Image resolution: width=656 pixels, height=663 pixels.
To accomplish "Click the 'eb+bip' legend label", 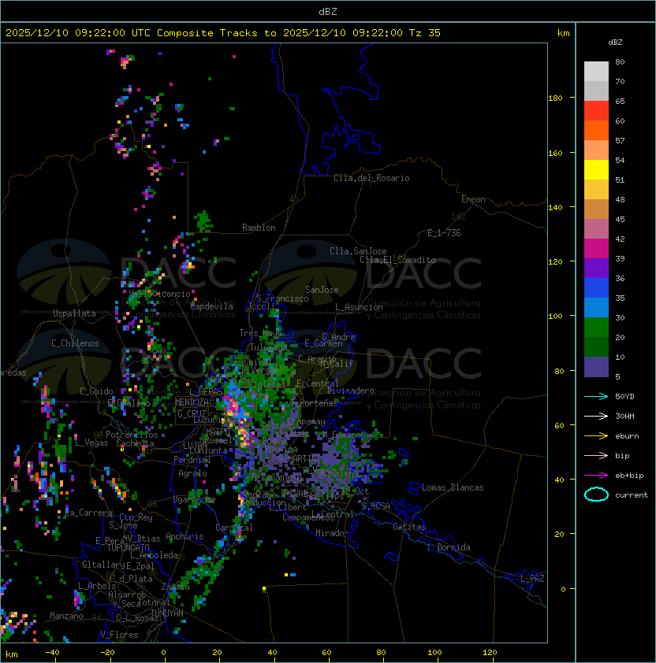I will click(x=629, y=476).
